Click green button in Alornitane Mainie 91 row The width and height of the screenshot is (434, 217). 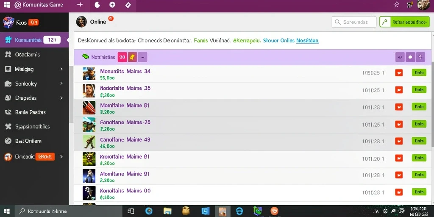[419, 175]
